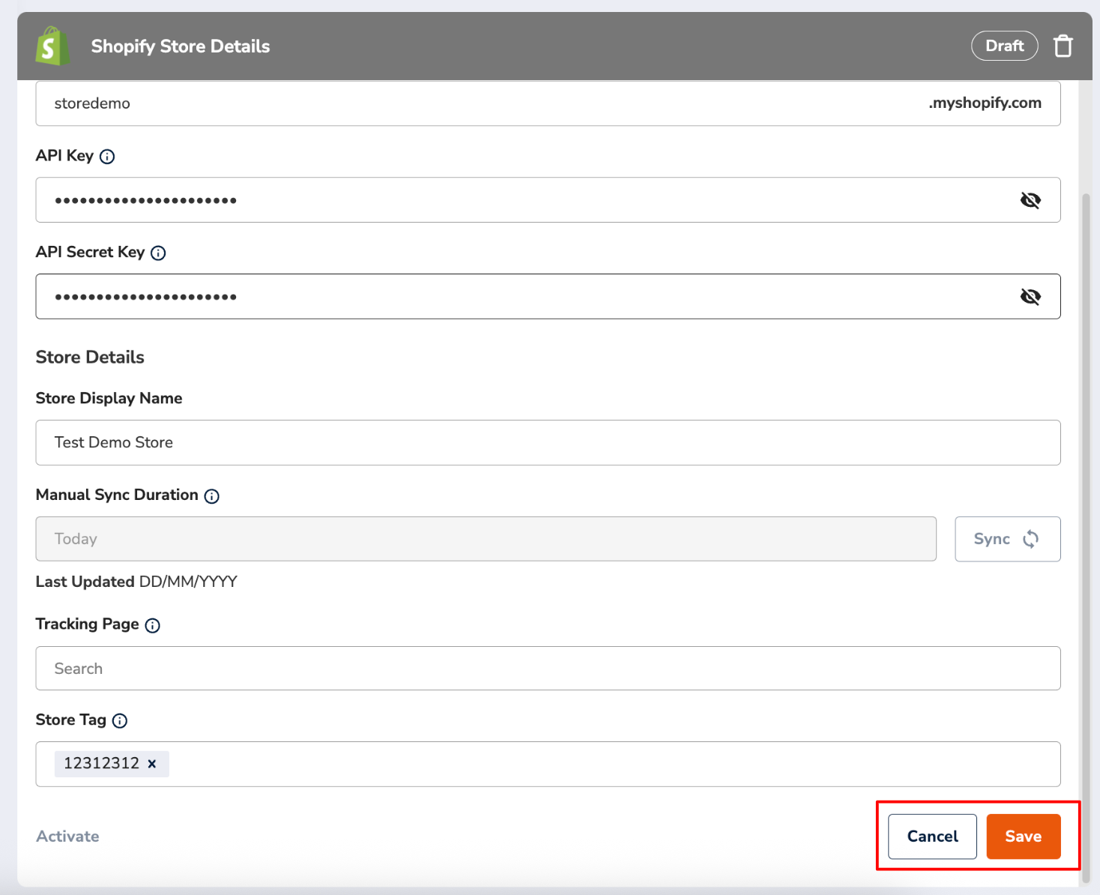Focus the storedemo store URL field
The height and width of the screenshot is (895, 1100).
point(548,103)
